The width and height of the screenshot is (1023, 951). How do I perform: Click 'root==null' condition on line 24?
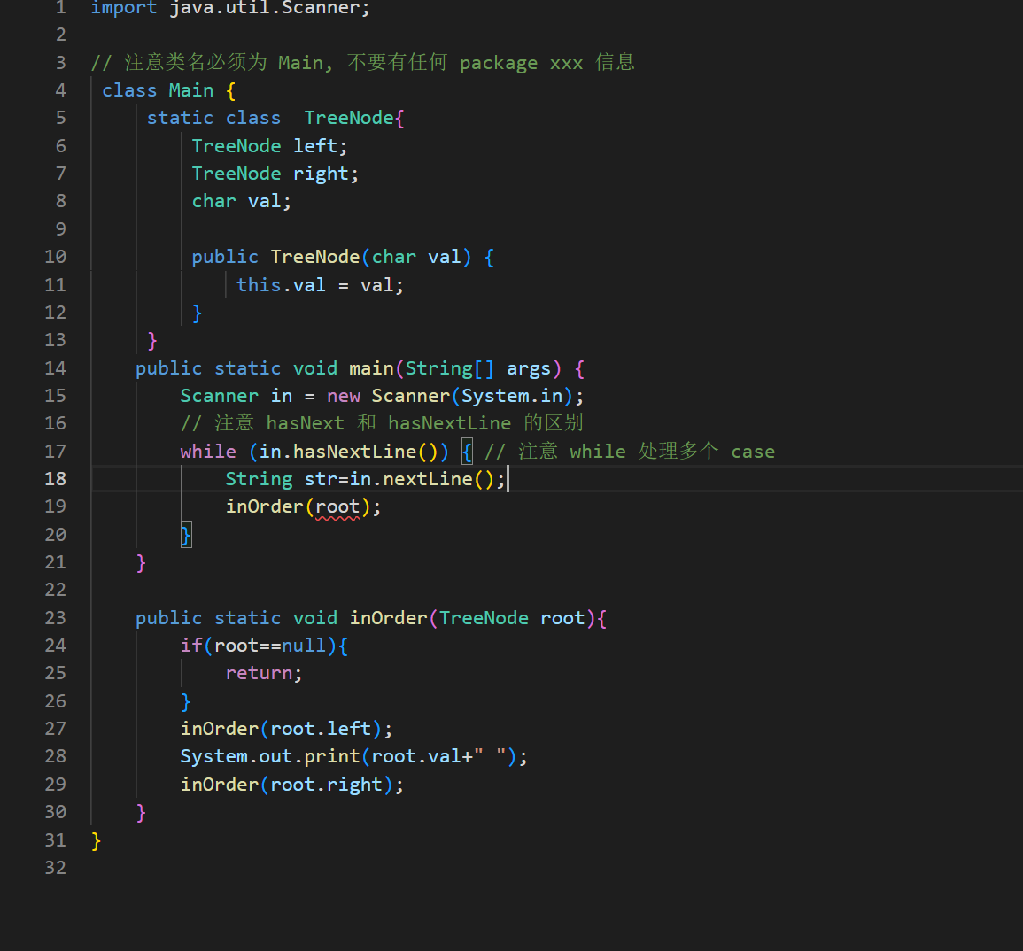[x=270, y=646]
